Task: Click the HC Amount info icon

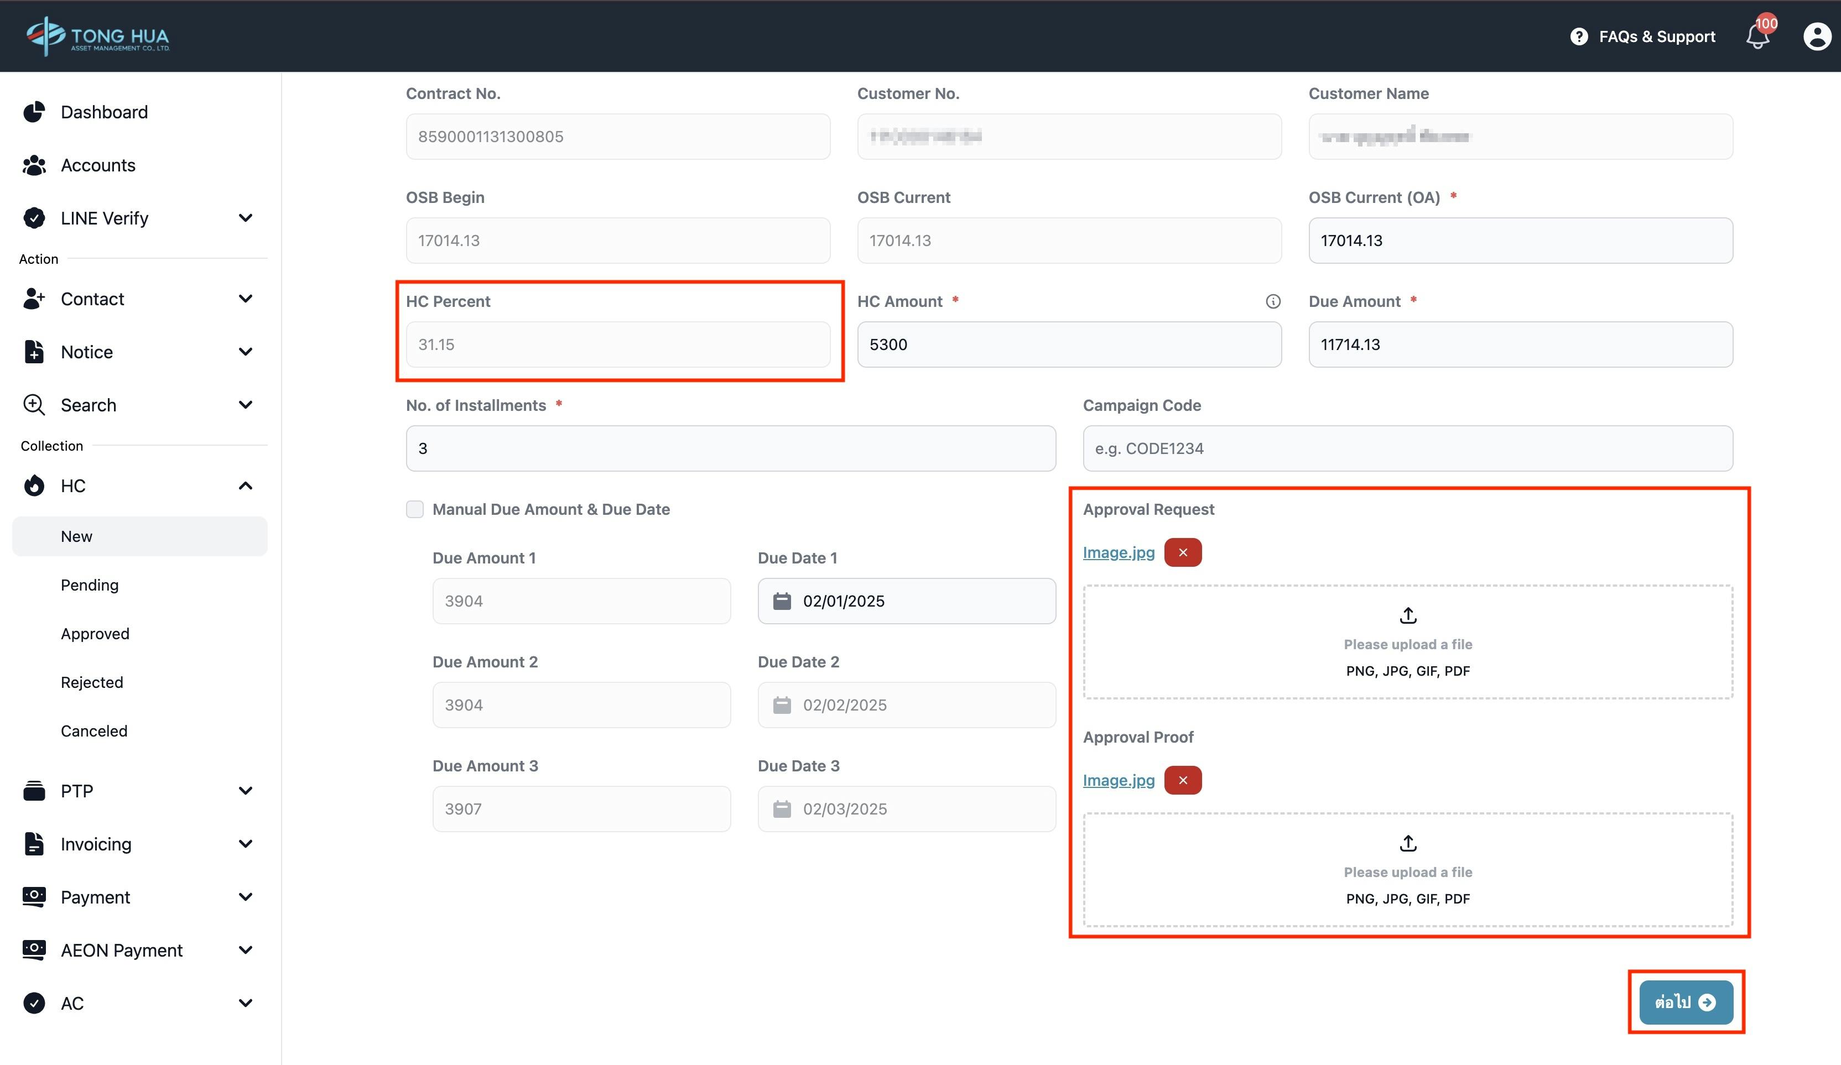Action: (x=1273, y=302)
